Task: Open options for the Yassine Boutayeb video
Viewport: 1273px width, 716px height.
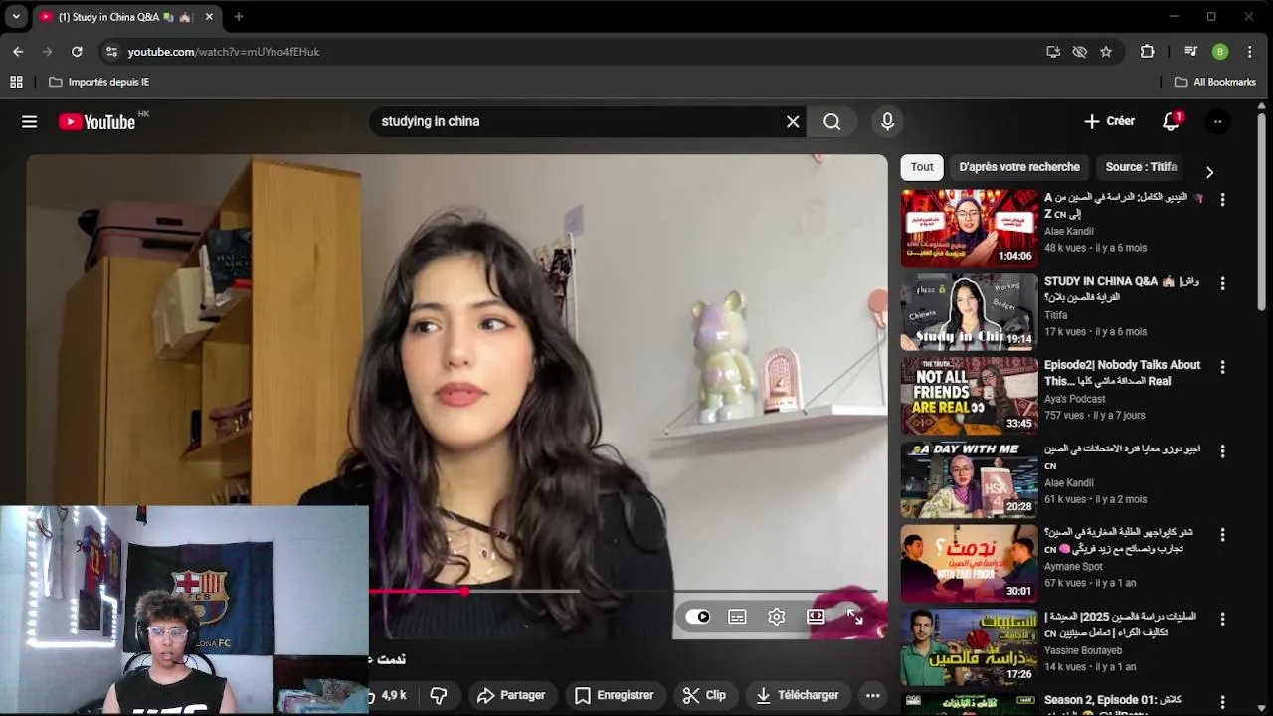Action: point(1222,619)
